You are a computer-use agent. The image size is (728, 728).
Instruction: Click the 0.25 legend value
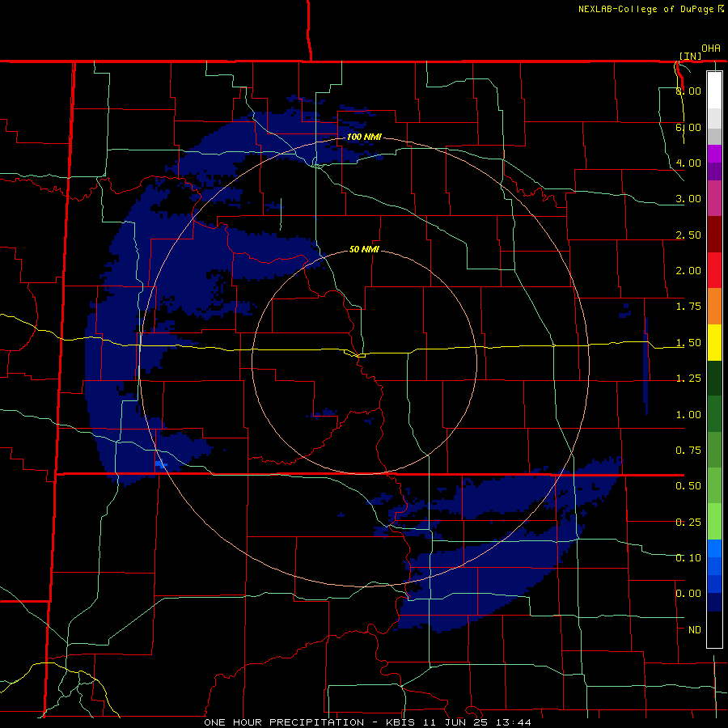(688, 523)
